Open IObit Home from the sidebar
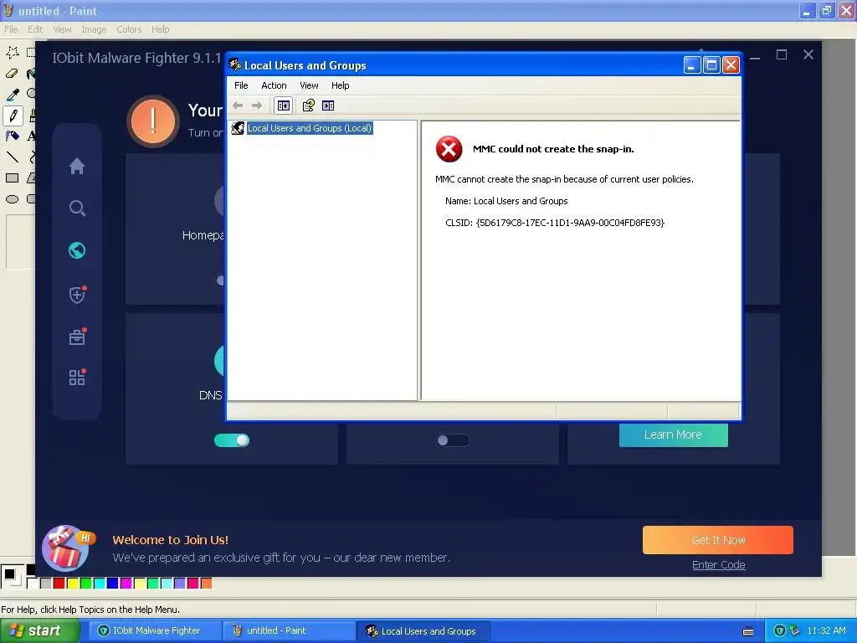The width and height of the screenshot is (857, 643). [77, 166]
